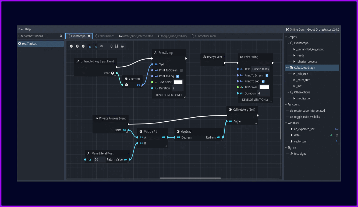Select _init under CubeSetupGraph
The width and height of the screenshot is (358, 207).
[299, 86]
